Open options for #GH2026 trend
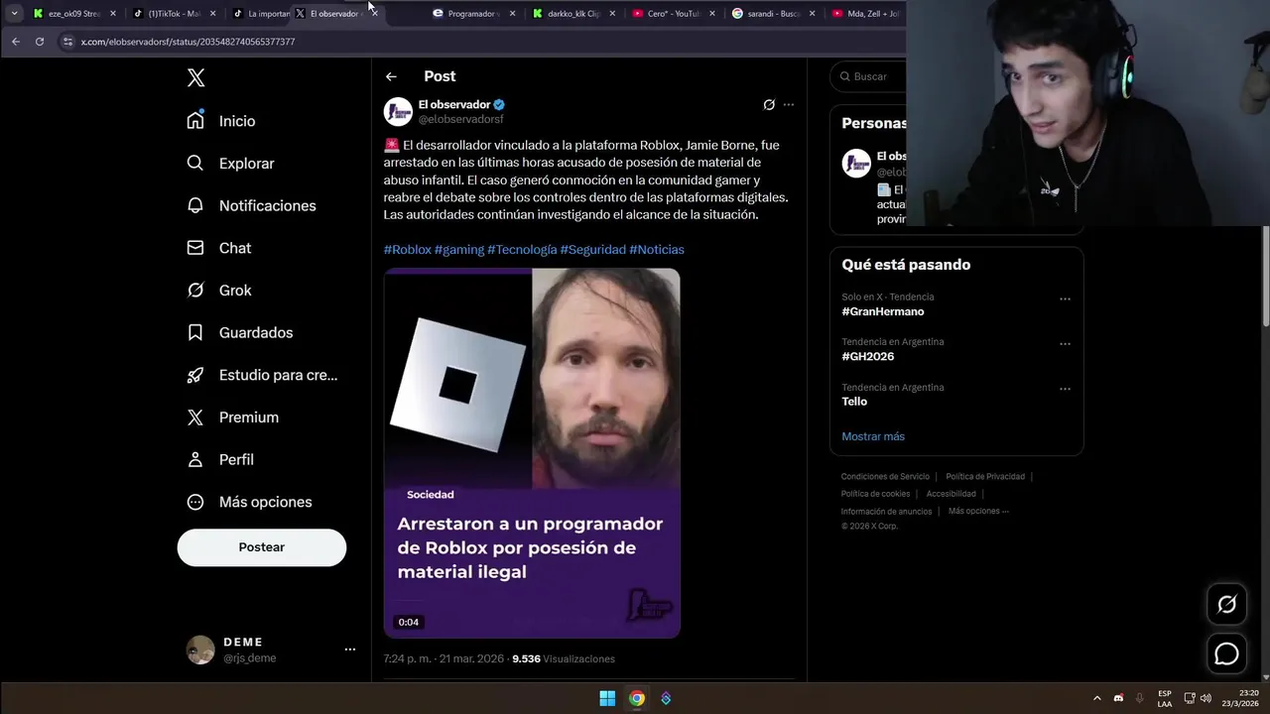 click(x=1065, y=344)
